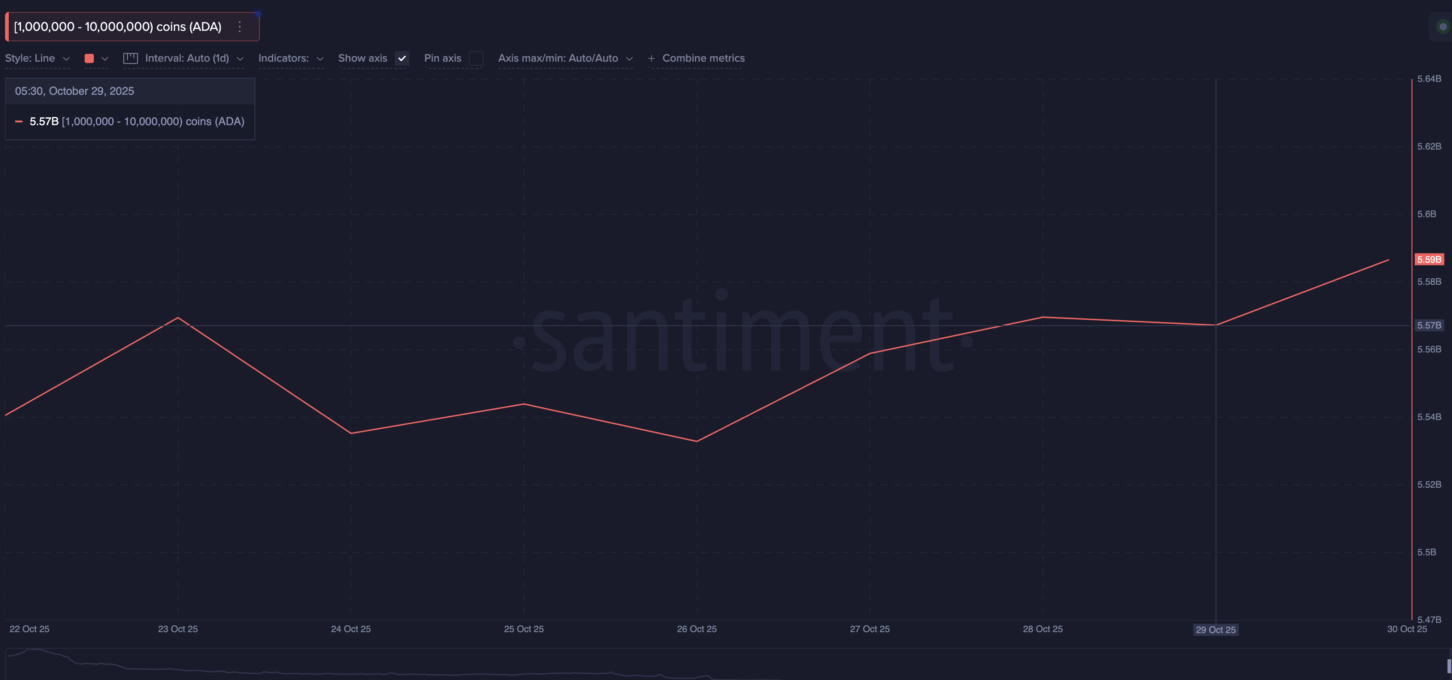Open the metric options three-dot menu
The width and height of the screenshot is (1452, 680).
point(239,27)
